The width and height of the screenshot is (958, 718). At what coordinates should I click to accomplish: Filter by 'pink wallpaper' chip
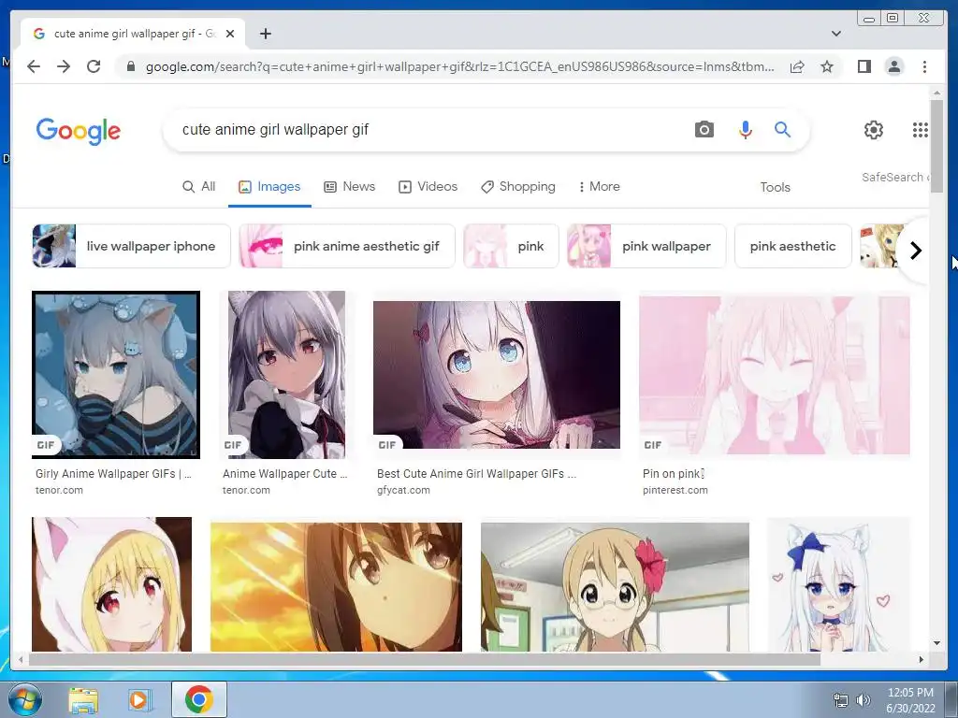click(x=646, y=246)
